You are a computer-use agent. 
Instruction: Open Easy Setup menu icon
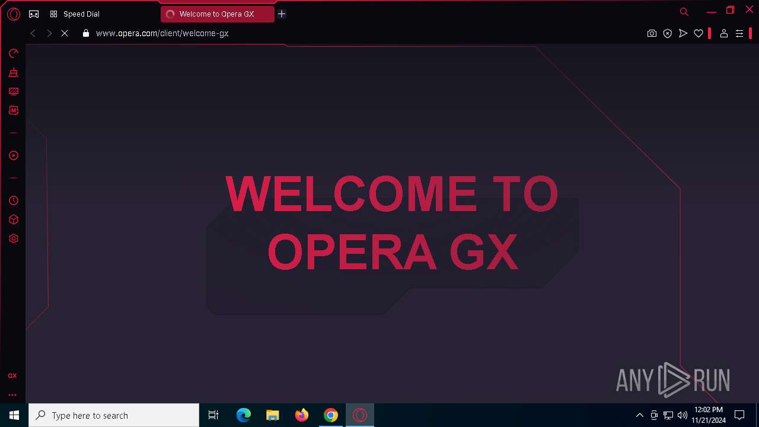point(739,34)
